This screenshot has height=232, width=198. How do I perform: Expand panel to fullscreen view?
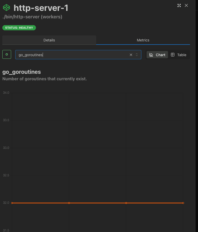(179, 5)
